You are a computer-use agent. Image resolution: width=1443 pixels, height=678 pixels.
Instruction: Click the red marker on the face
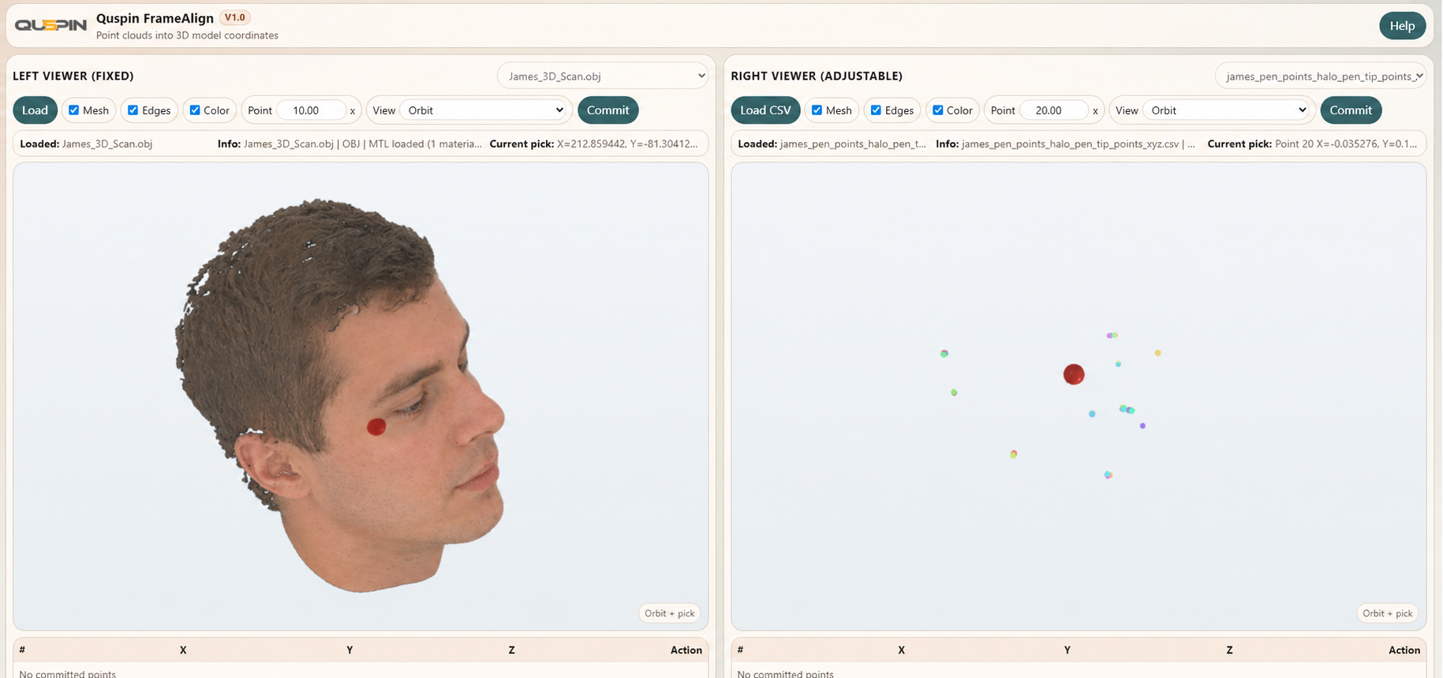pyautogui.click(x=376, y=427)
